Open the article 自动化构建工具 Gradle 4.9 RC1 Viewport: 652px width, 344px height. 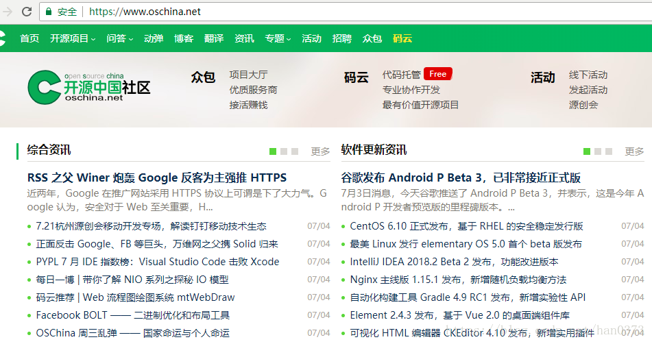click(468, 297)
